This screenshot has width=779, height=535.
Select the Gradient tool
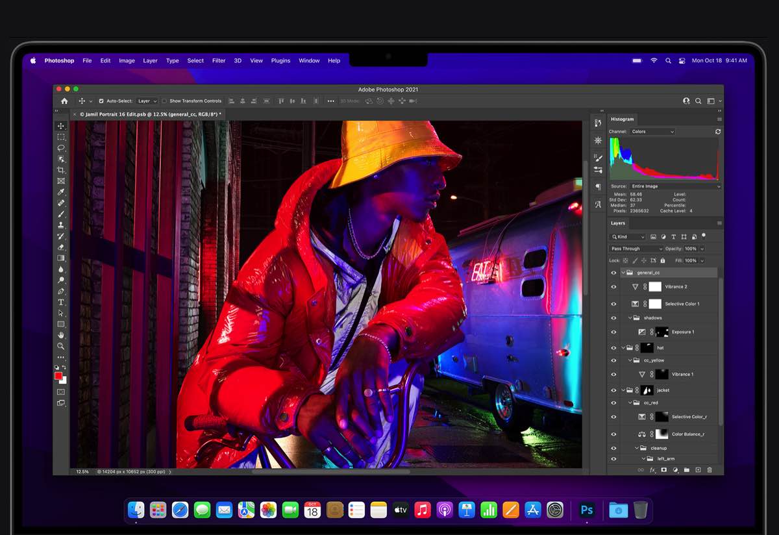click(61, 258)
